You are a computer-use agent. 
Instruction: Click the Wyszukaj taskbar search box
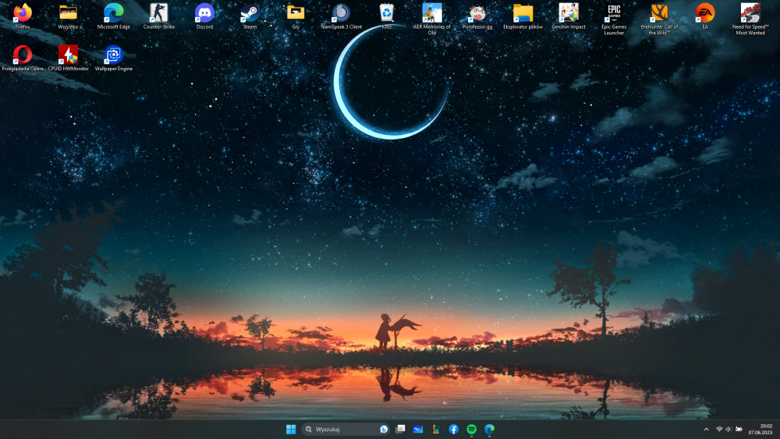pyautogui.click(x=346, y=429)
